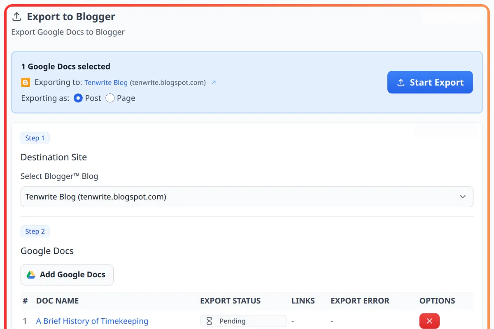The height and width of the screenshot is (329, 494).
Task: Click the Pending status field in the table
Action: click(243, 321)
